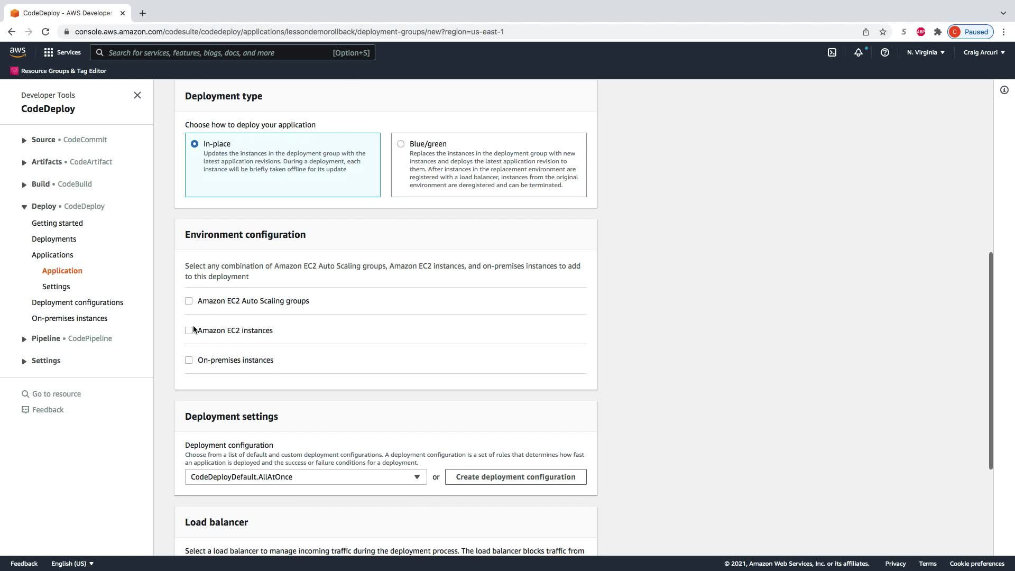Screen dimensions: 1015x571
Task: Close the Developer Tools sidebar
Action: pos(137,95)
